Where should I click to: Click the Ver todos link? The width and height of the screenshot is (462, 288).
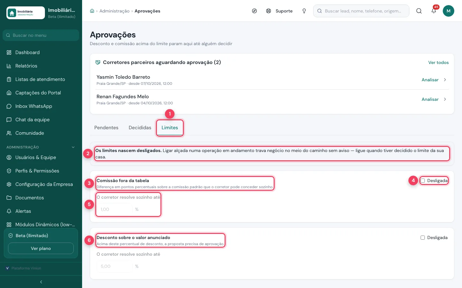tap(439, 62)
